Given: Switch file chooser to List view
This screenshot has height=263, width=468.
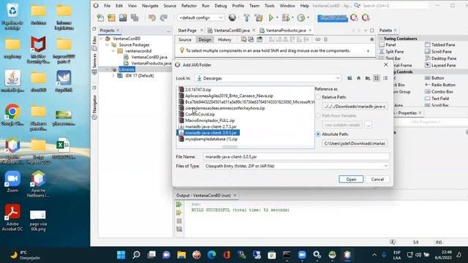Looking at the screenshot, I should click(377, 78).
